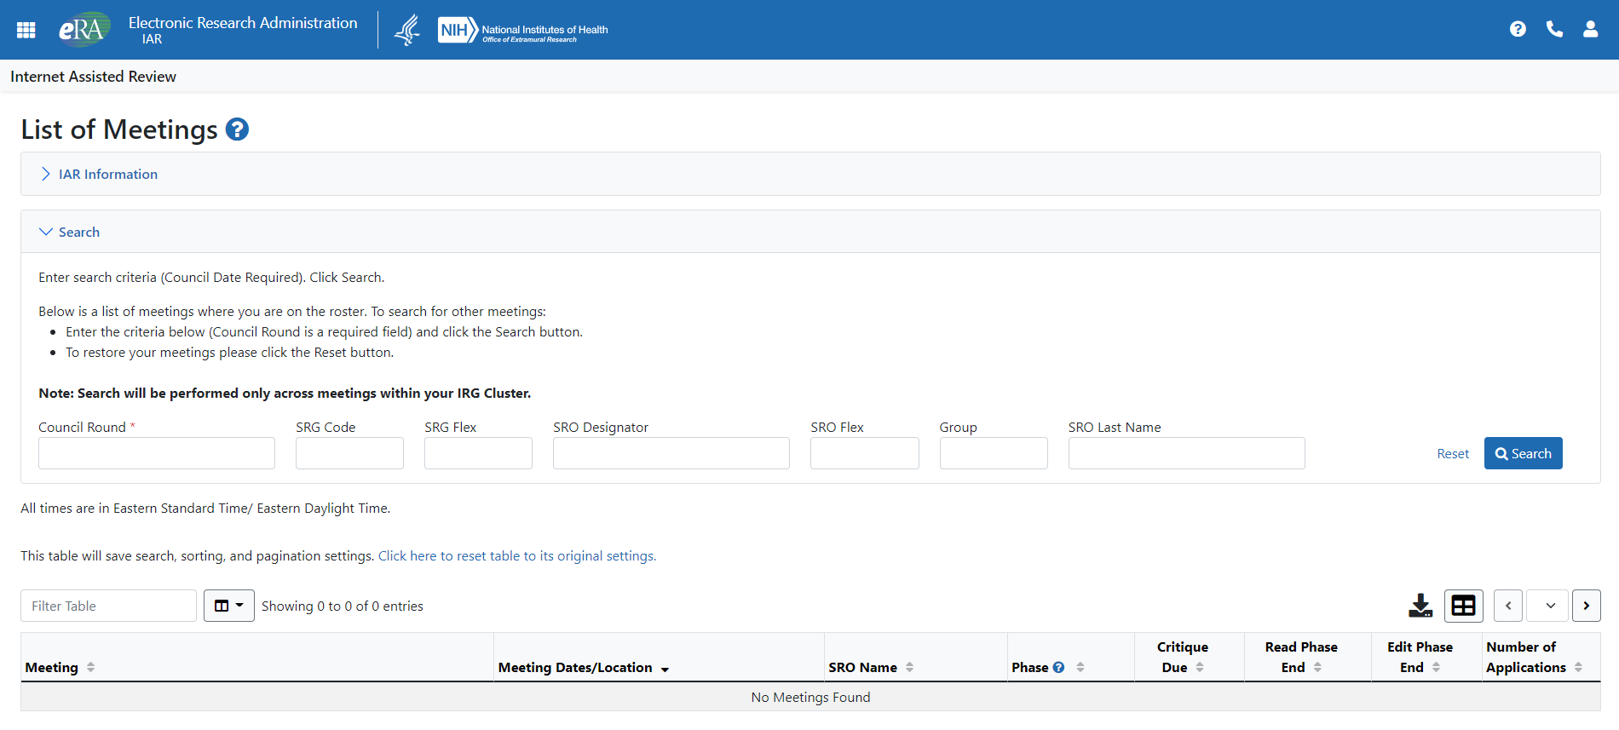Sort by Edit Phase End column
This screenshot has width=1619, height=730.
coord(1436,668)
